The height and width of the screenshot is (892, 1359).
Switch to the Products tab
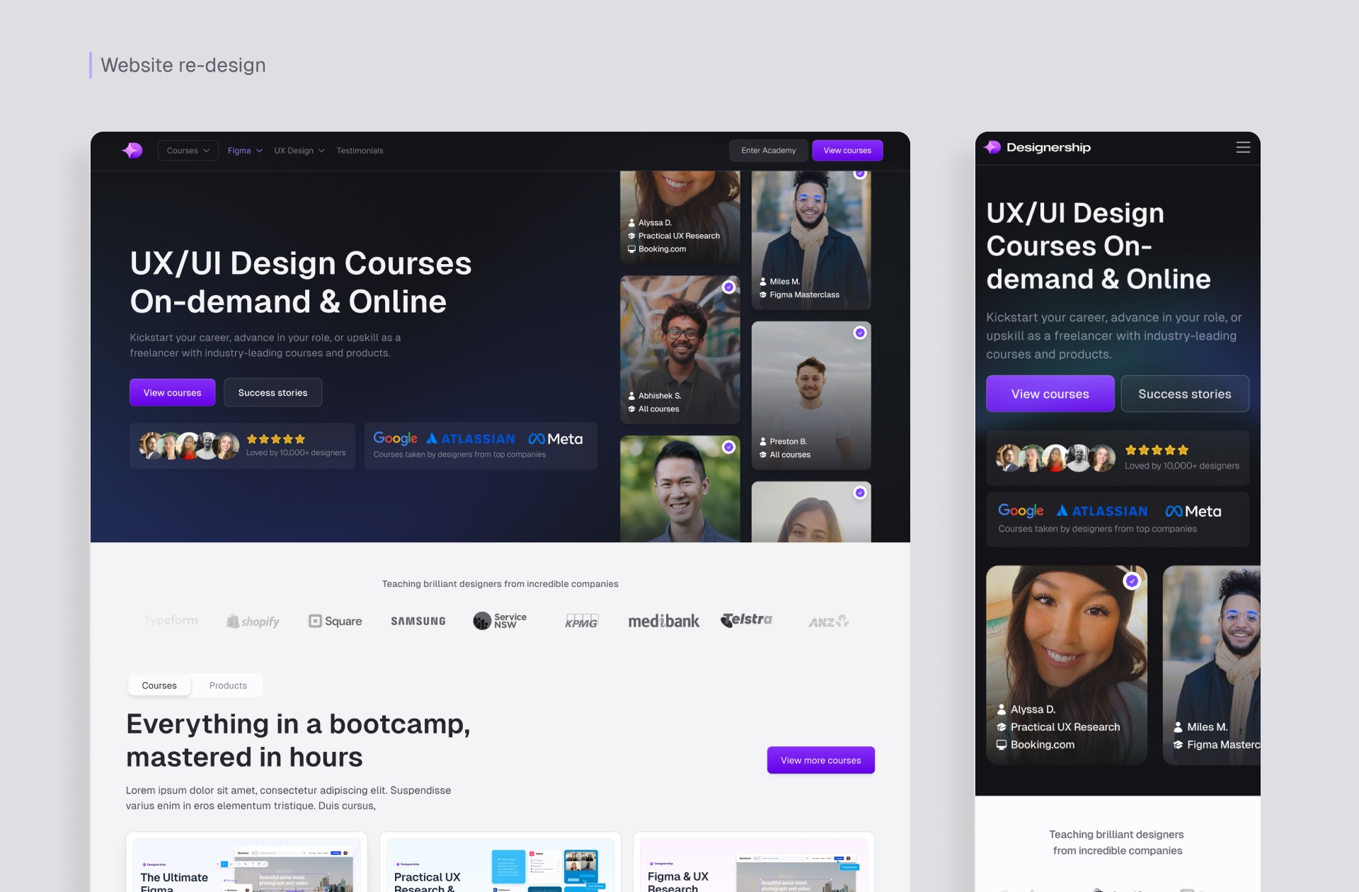[228, 685]
